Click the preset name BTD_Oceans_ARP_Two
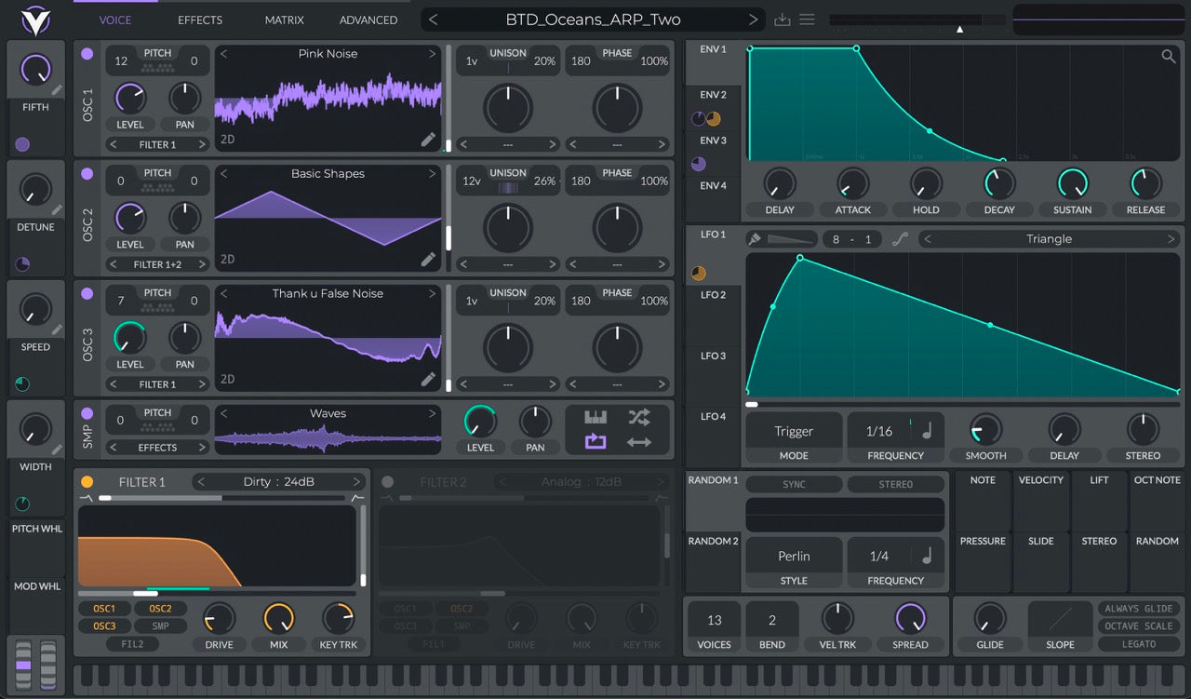The height and width of the screenshot is (699, 1191). 593,20
